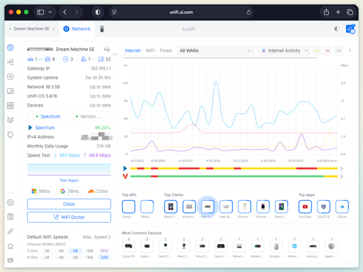Image resolution: width=363 pixels, height=272 pixels.
Task: Toggle red dots chart filter
Action: [x=327, y=51]
